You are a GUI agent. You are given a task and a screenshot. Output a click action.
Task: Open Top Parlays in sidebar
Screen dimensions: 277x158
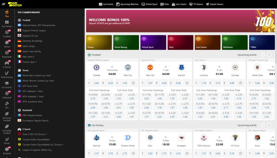point(7,24)
